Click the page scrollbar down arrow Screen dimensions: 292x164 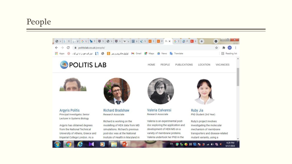pos(238,139)
